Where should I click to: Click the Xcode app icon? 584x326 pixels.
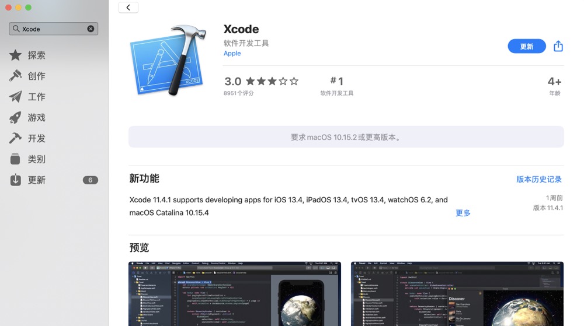tap(168, 60)
